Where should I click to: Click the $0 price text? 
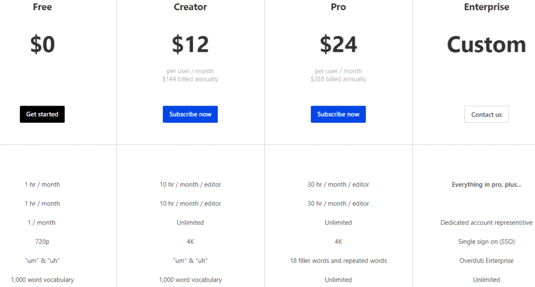(42, 44)
